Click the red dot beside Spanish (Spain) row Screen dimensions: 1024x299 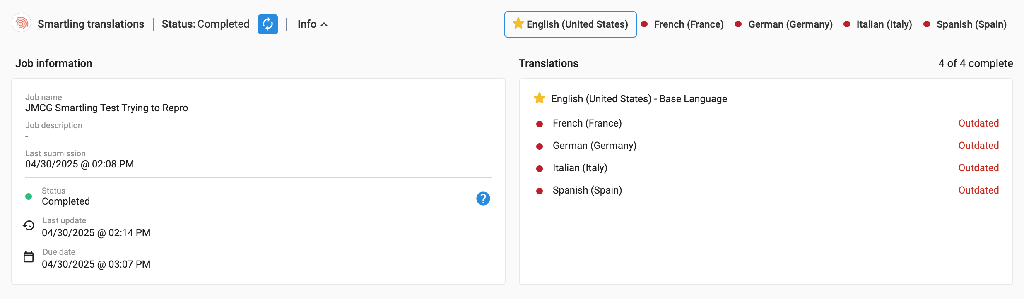pos(540,191)
